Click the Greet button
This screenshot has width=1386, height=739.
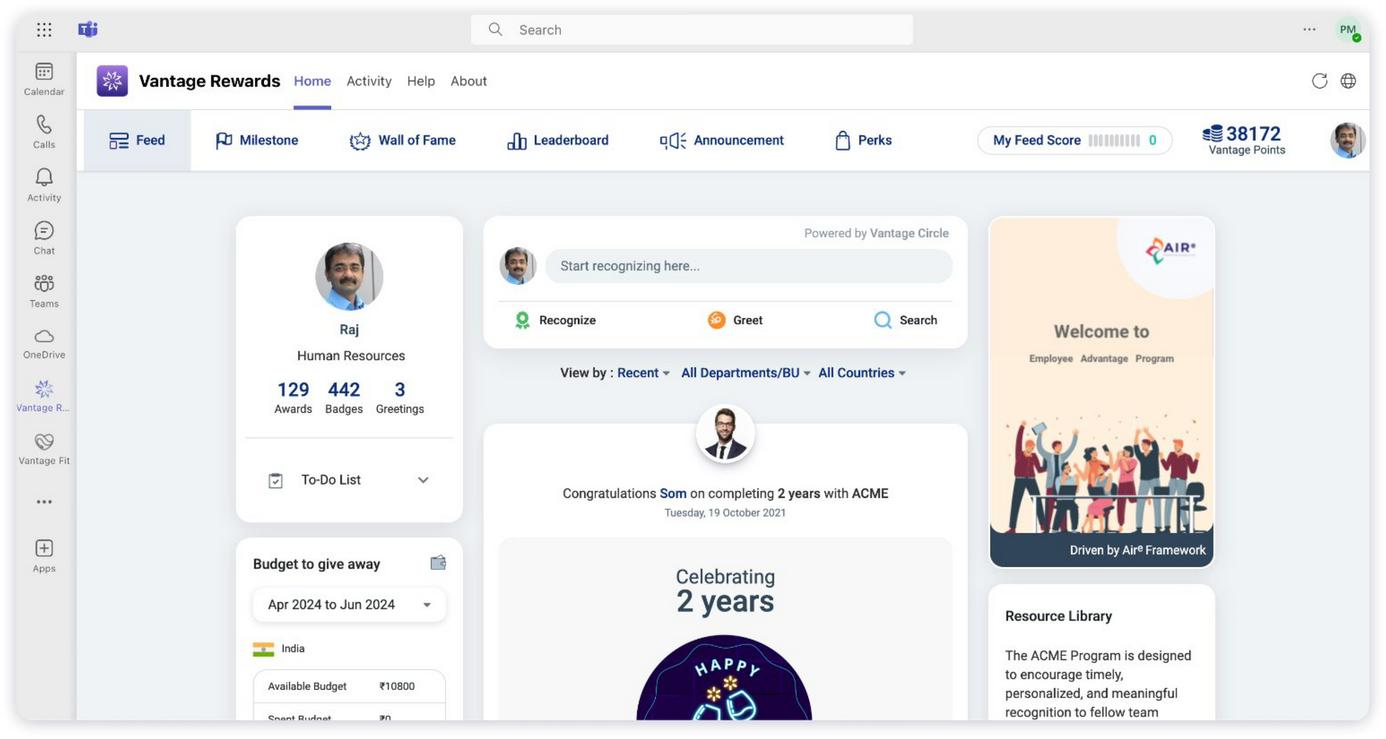coord(735,320)
